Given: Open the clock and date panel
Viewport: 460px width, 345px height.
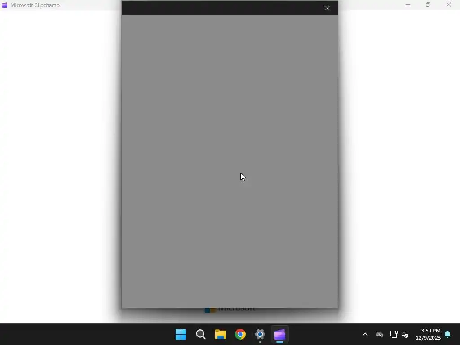Looking at the screenshot, I should point(428,334).
